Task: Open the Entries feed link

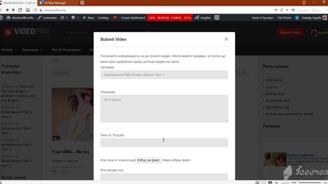Action: 275,94
